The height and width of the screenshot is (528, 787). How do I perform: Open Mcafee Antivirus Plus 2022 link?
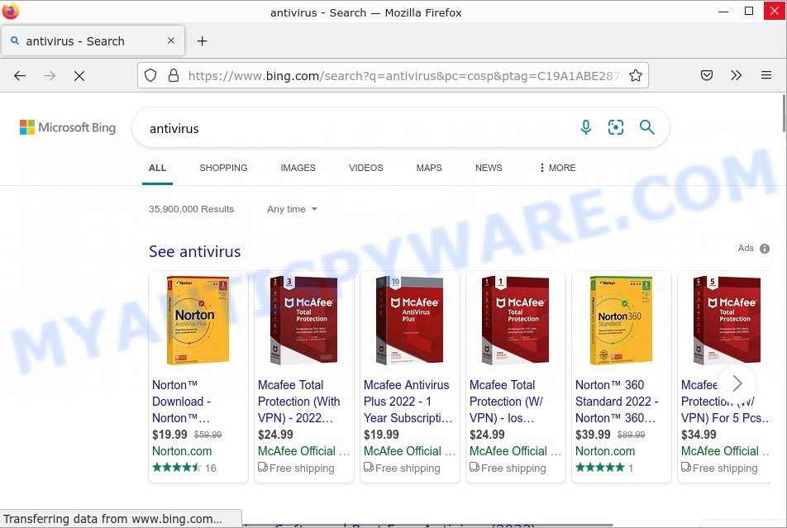click(408, 402)
